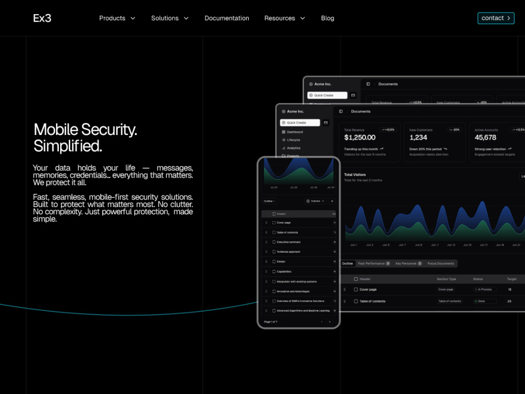Viewport: 525px width, 394px height.
Task: Open the Documentation page link
Action: tap(227, 18)
